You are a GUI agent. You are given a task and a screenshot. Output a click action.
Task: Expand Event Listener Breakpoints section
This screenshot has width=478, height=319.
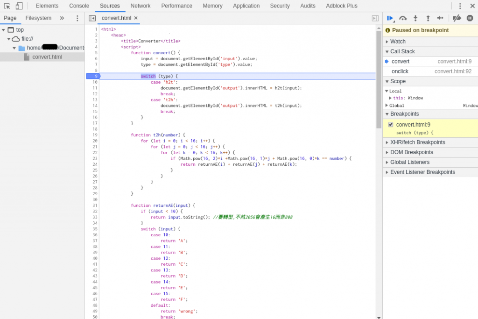click(x=422, y=172)
